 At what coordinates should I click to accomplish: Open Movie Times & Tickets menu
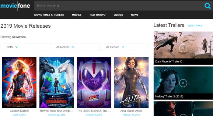click(49, 15)
